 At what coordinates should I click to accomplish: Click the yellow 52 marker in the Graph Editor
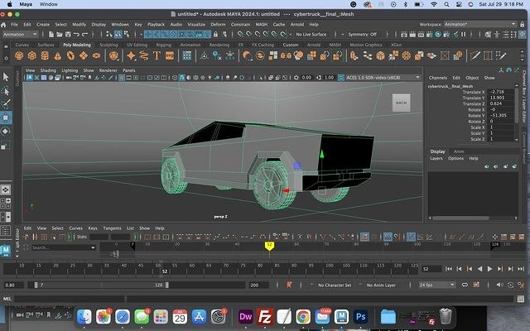269,246
